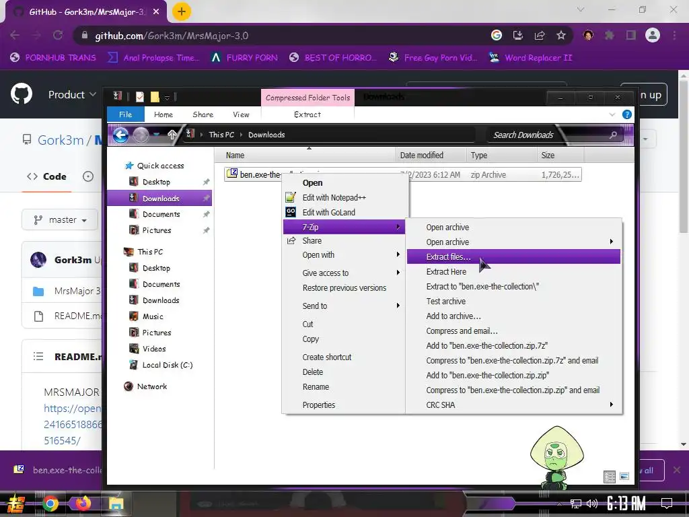Open the CRC SHA submenu
The image size is (689, 517).
[513, 405]
